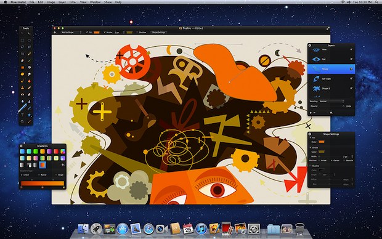Open the Blending mode dropdown
Screen dimensions: 382x239
(331, 101)
